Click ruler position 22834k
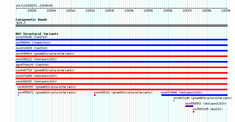235x122 pixels. click(x=129, y=11)
